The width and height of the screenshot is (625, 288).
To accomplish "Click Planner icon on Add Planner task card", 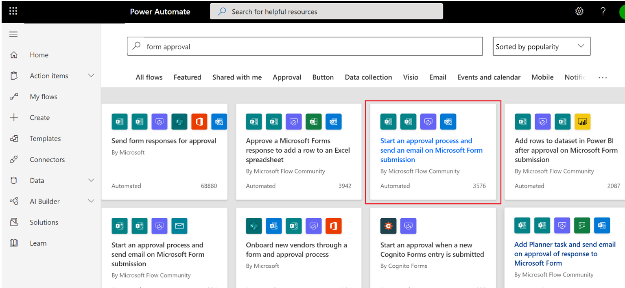I will [582, 225].
